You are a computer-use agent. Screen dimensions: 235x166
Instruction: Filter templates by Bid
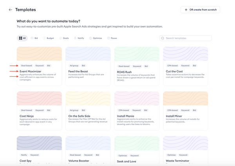coord(34,38)
